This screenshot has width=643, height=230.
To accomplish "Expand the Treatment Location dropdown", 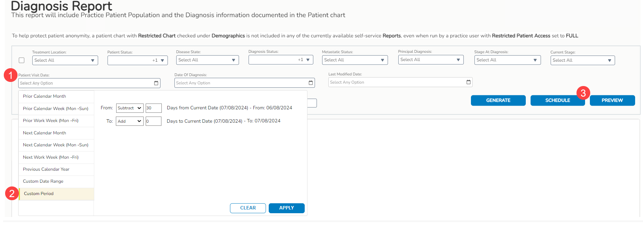I will 65,60.
